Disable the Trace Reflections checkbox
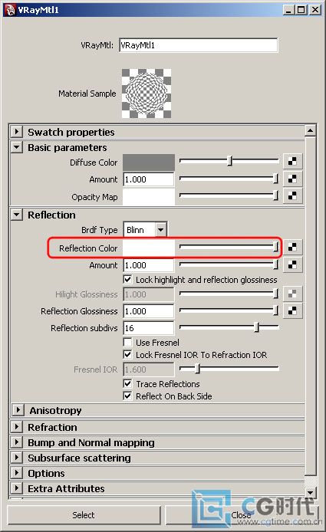Screen dimensions: 326x532 pos(127,384)
